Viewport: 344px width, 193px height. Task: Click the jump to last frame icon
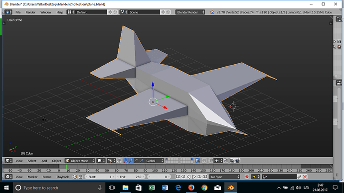pos(205,177)
